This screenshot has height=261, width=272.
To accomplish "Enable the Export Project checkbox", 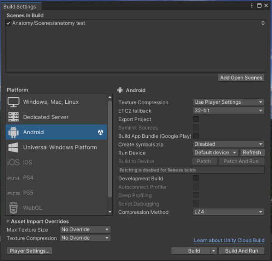I will [x=196, y=119].
